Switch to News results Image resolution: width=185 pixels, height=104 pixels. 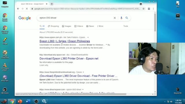point(90,26)
